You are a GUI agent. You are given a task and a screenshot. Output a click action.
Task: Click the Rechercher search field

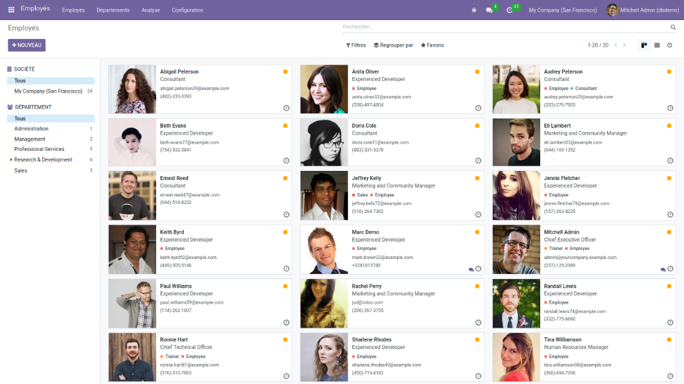[x=505, y=27]
